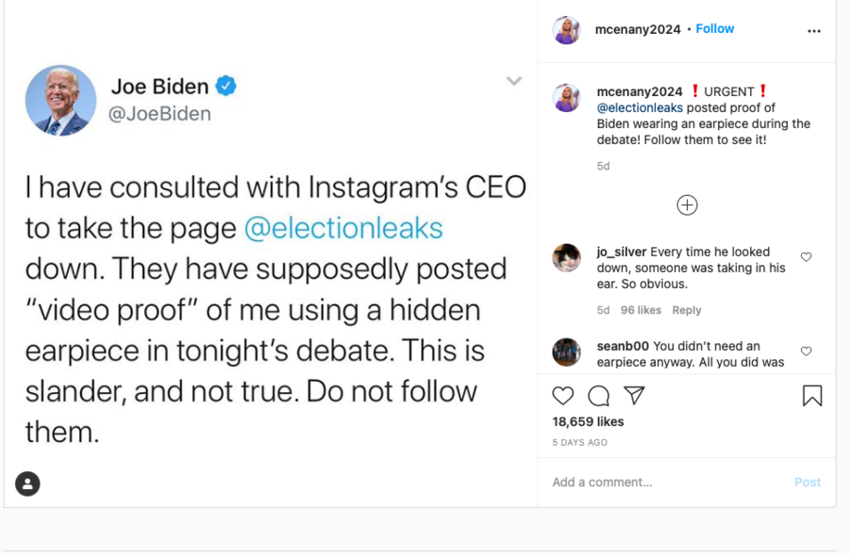Click the Add a comment field
849x555 pixels.
(x=660, y=482)
